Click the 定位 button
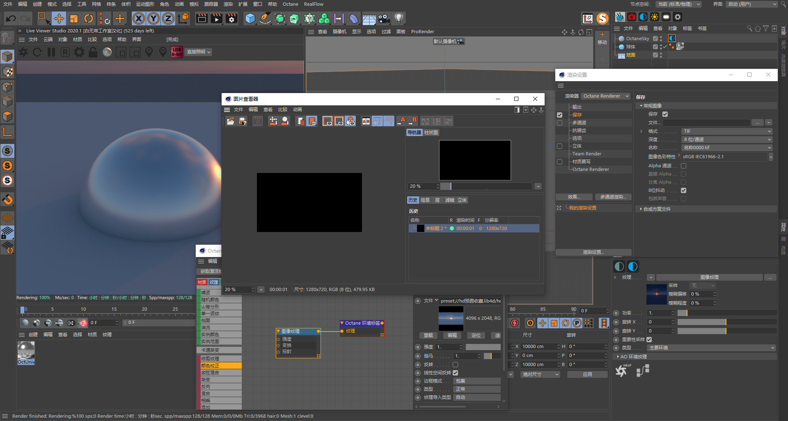Viewport: 788px width, 421px height. tap(476, 335)
